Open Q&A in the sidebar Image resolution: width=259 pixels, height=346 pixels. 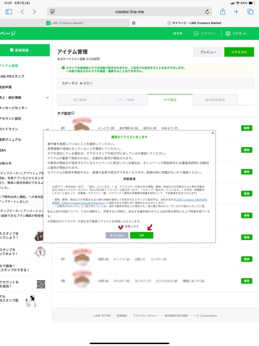click(x=3, y=150)
